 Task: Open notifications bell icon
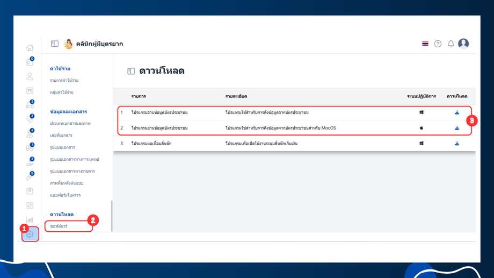(451, 44)
